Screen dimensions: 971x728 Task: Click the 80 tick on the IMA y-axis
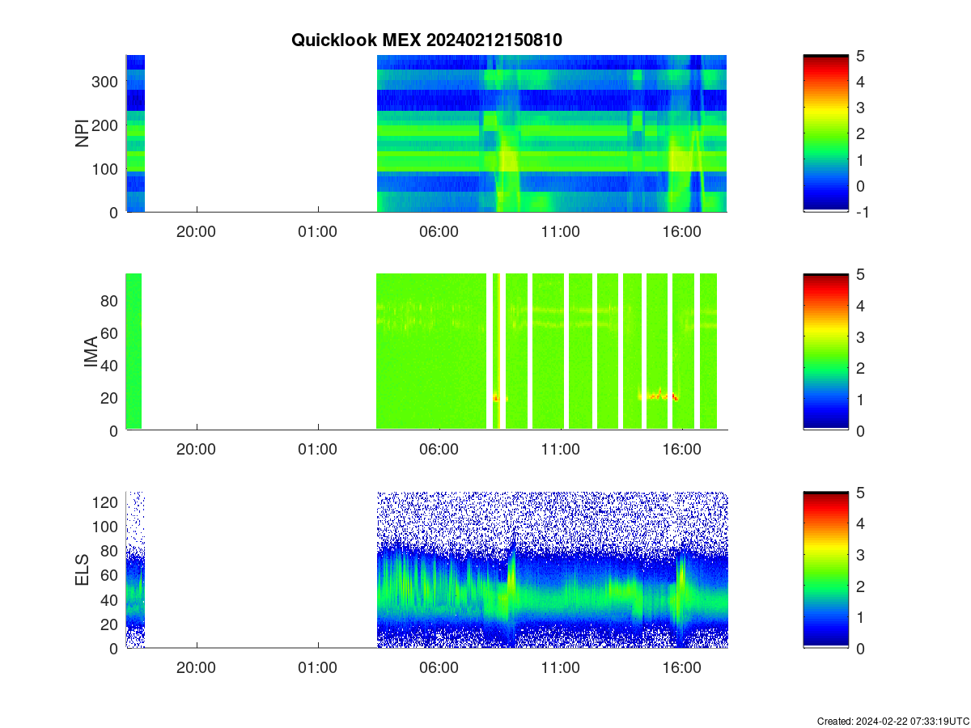[x=110, y=300]
